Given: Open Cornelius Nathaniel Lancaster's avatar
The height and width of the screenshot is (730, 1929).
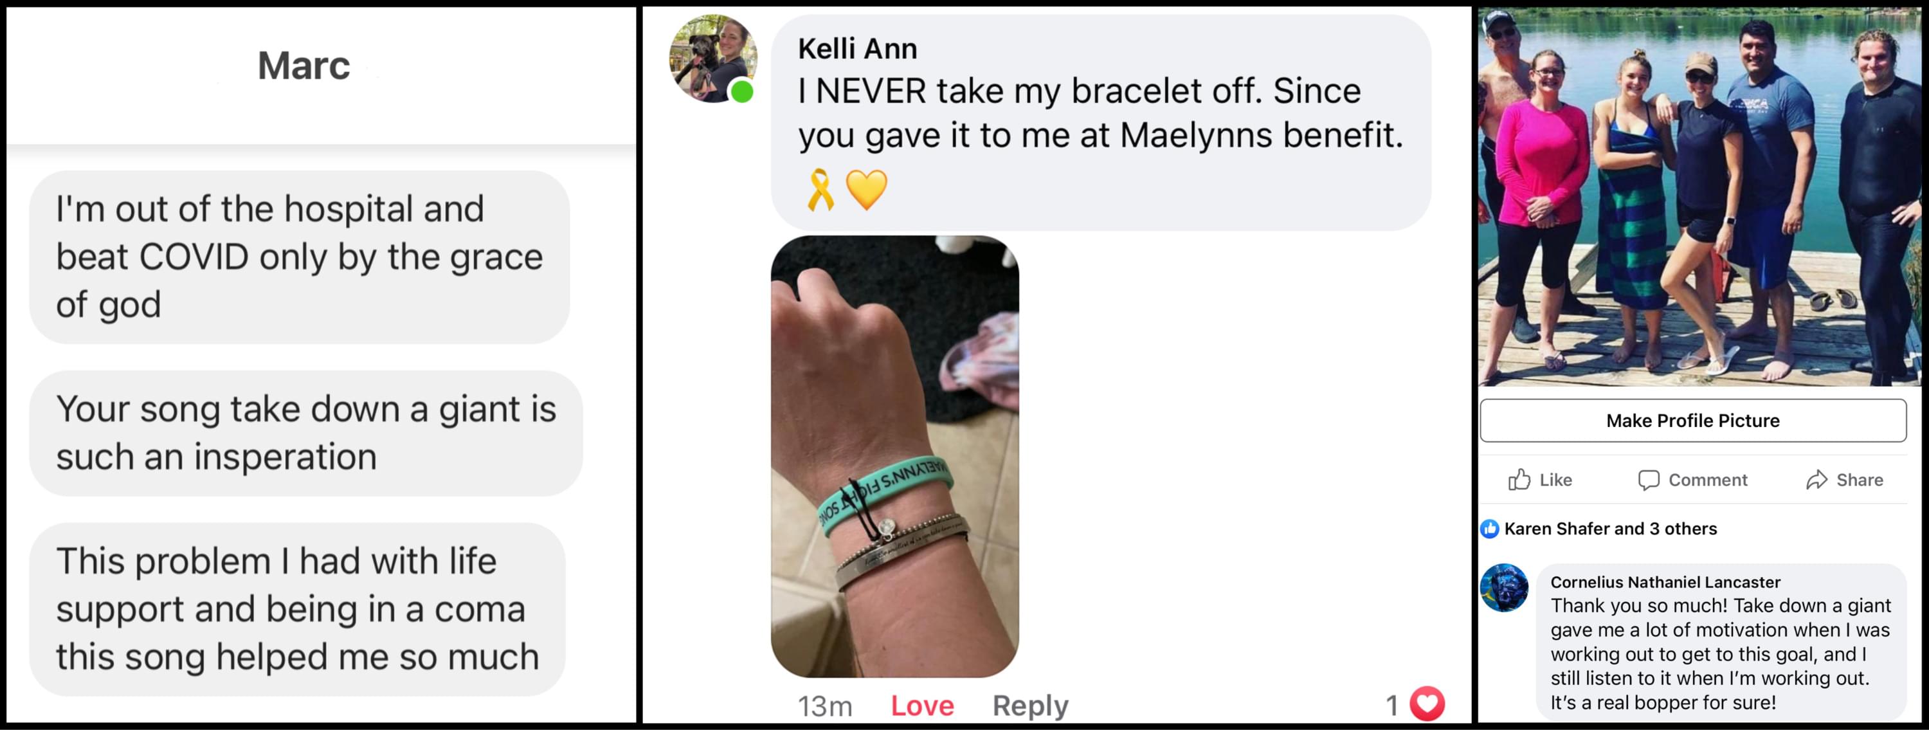Looking at the screenshot, I should [x=1504, y=588].
